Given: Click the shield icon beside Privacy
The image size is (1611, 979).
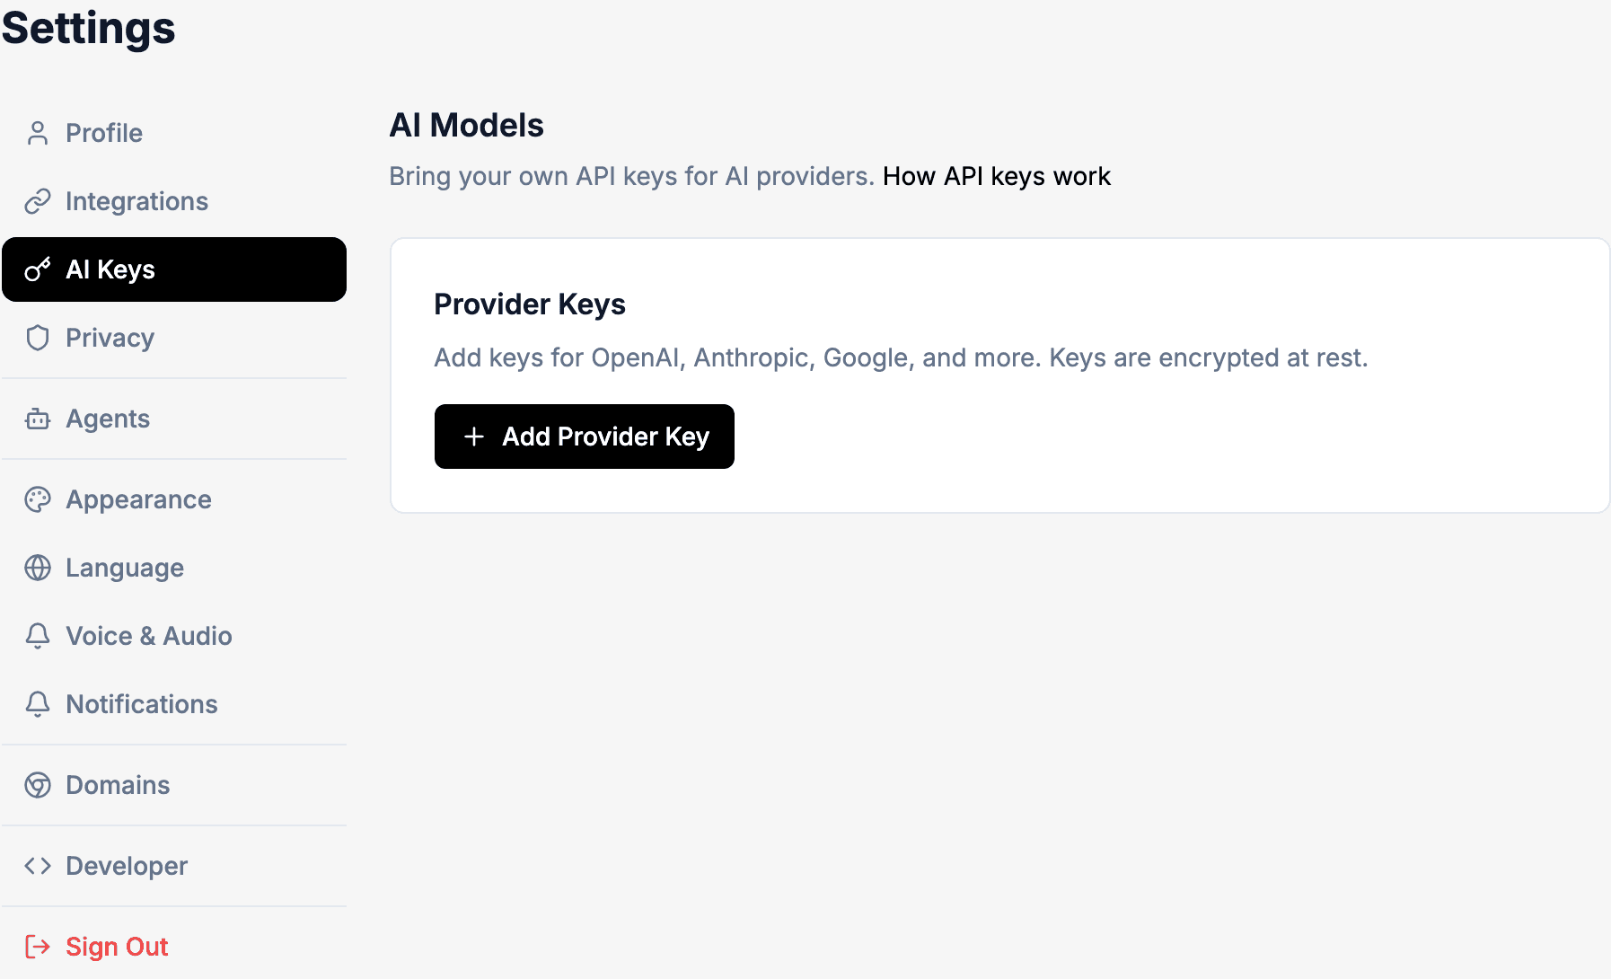Looking at the screenshot, I should click(38, 338).
